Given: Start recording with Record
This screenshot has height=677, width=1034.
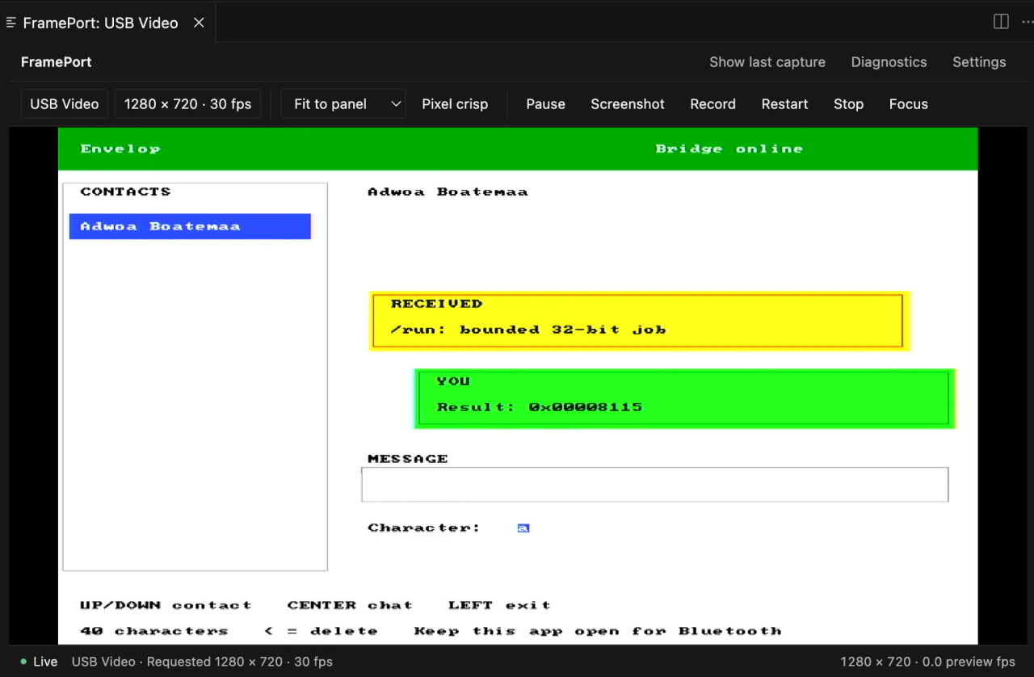Looking at the screenshot, I should pyautogui.click(x=712, y=104).
